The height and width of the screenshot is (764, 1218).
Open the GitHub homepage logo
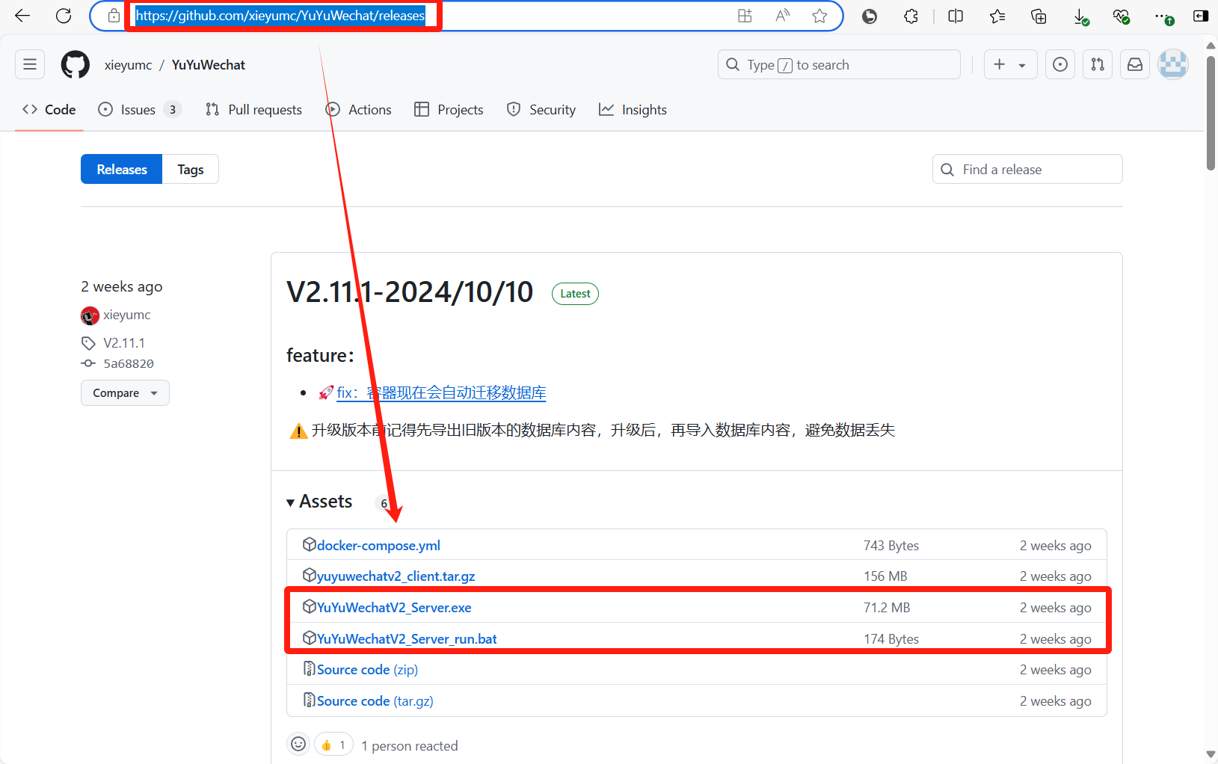point(75,65)
